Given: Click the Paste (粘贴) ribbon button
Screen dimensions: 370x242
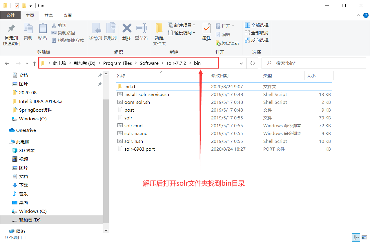Looking at the screenshot, I should tap(43, 32).
